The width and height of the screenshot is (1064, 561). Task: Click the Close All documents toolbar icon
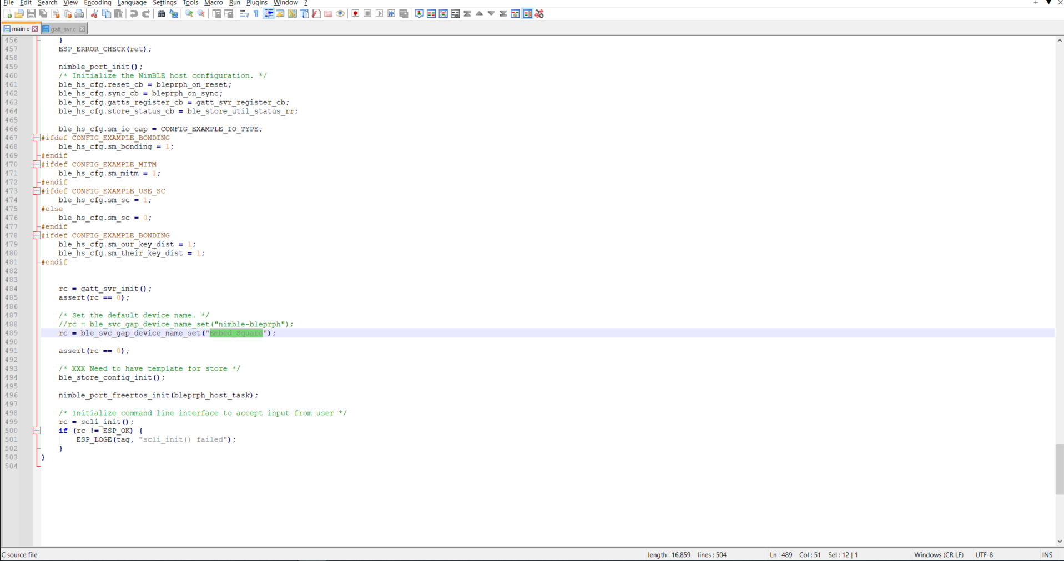67,14
